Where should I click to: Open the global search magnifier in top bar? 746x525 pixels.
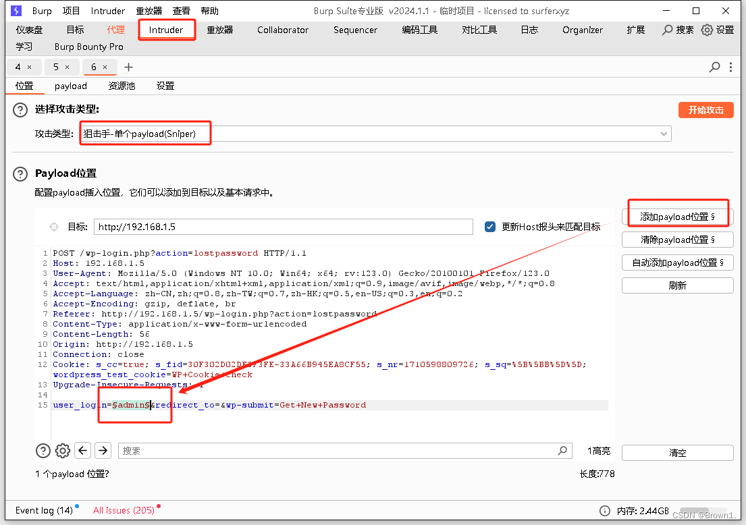(x=668, y=30)
